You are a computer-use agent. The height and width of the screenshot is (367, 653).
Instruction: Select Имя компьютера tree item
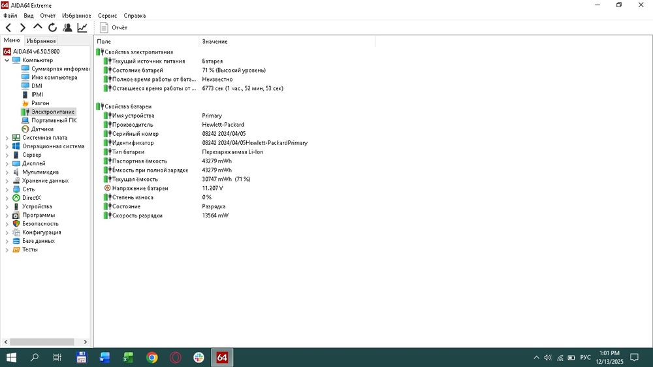tap(54, 77)
